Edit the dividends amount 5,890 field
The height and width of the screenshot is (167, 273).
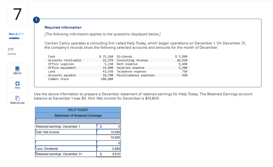(x=109, y=149)
